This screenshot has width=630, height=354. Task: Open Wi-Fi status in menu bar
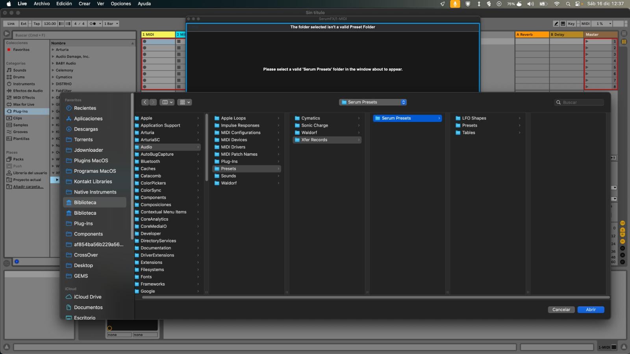(557, 4)
